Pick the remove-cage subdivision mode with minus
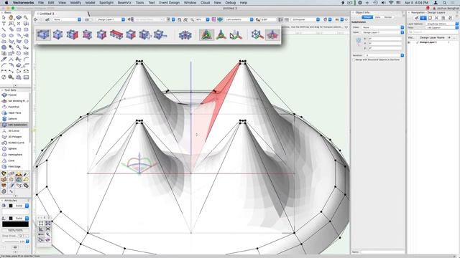 (160, 35)
